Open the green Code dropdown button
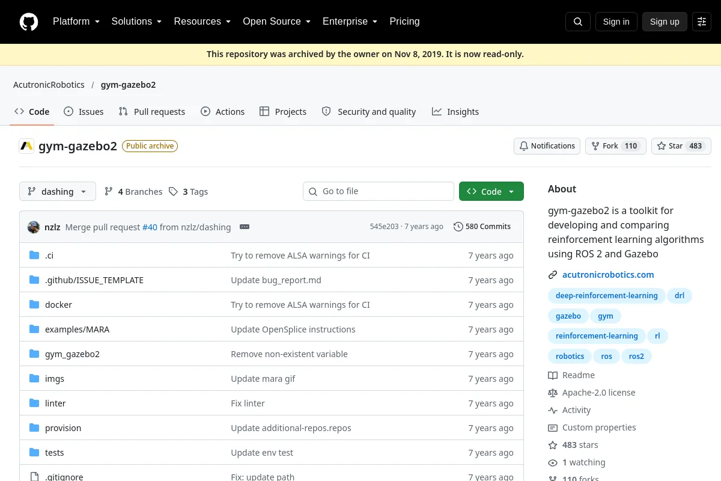Viewport: 721px width, 481px height. pyautogui.click(x=491, y=192)
